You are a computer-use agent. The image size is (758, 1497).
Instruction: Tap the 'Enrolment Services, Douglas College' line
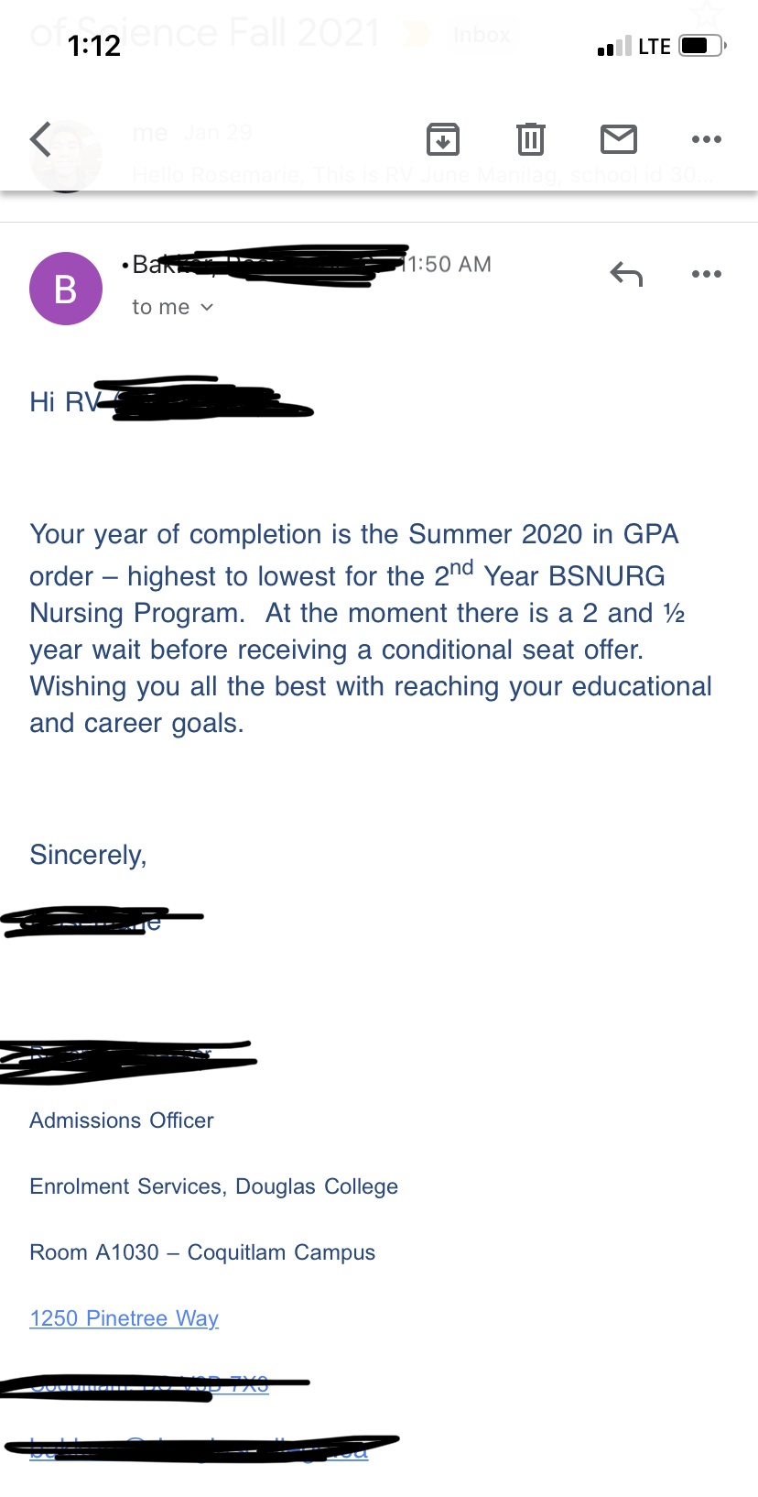point(214,1186)
